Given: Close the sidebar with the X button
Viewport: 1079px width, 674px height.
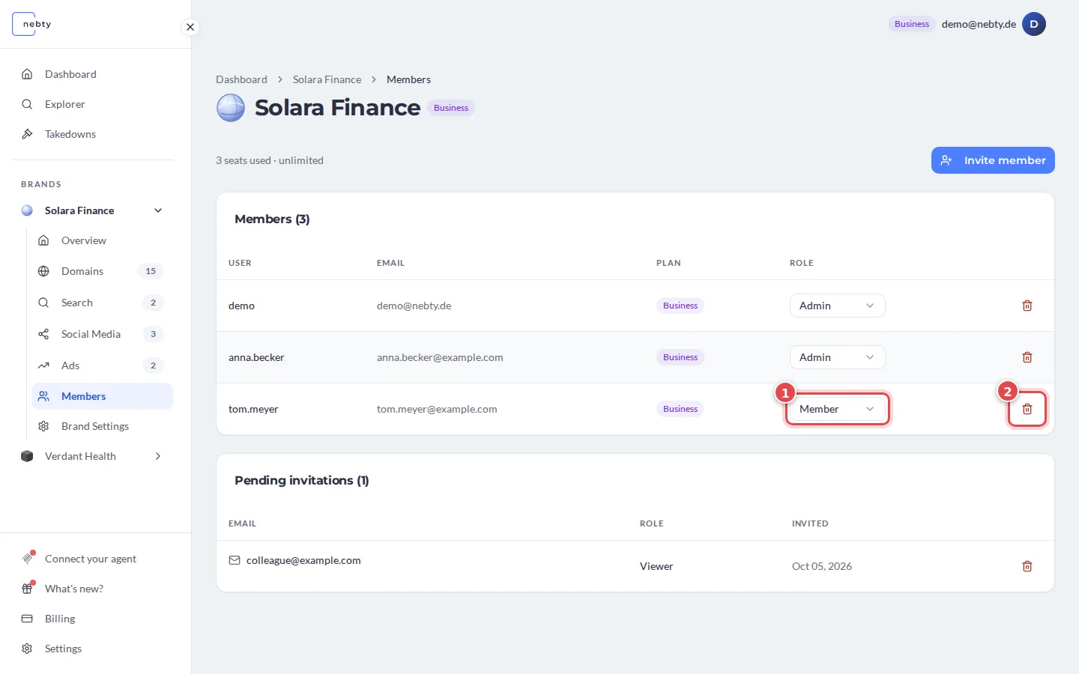Looking at the screenshot, I should (190, 27).
